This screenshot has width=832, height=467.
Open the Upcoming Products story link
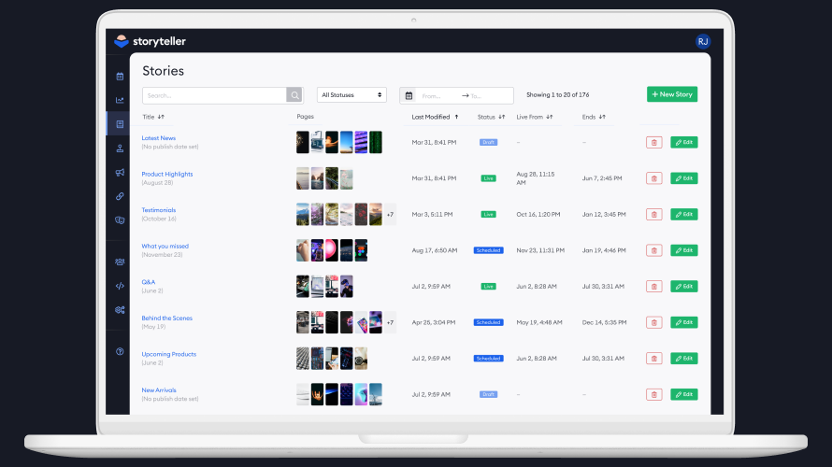click(168, 354)
